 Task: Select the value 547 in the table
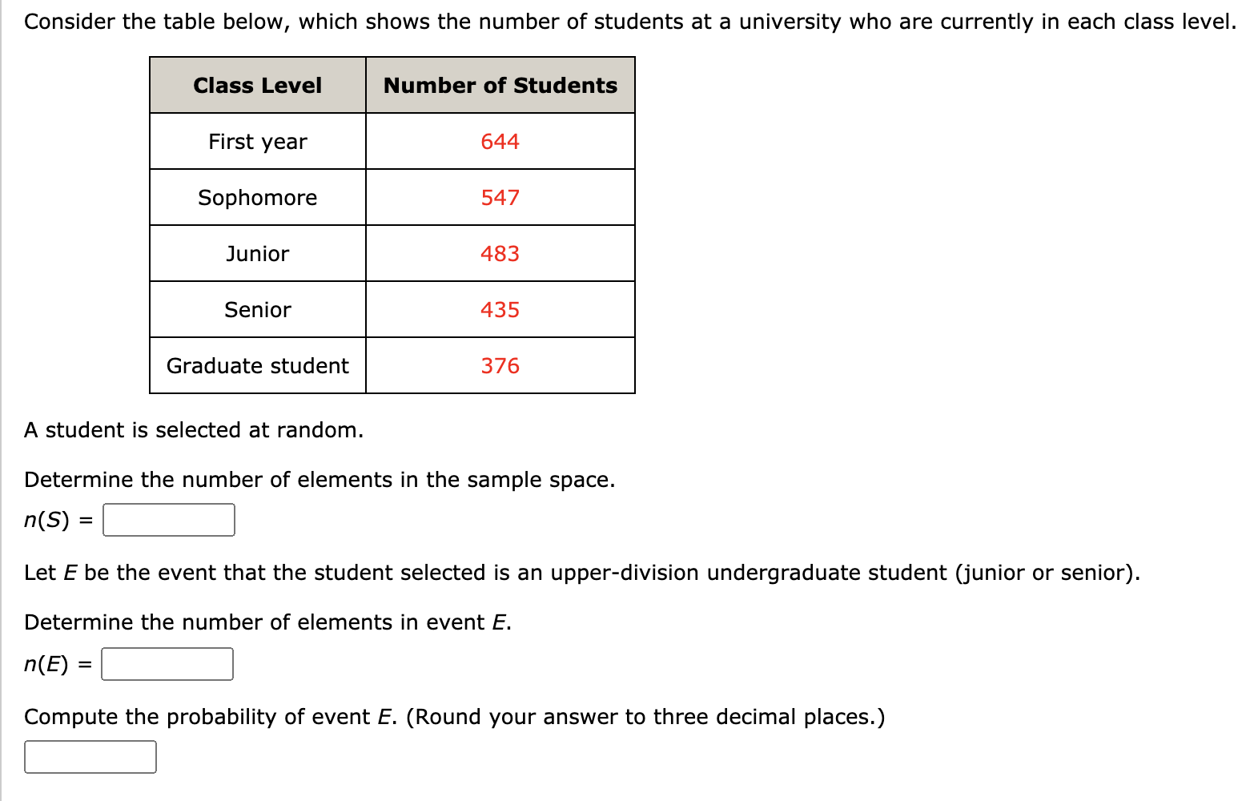pyautogui.click(x=500, y=198)
